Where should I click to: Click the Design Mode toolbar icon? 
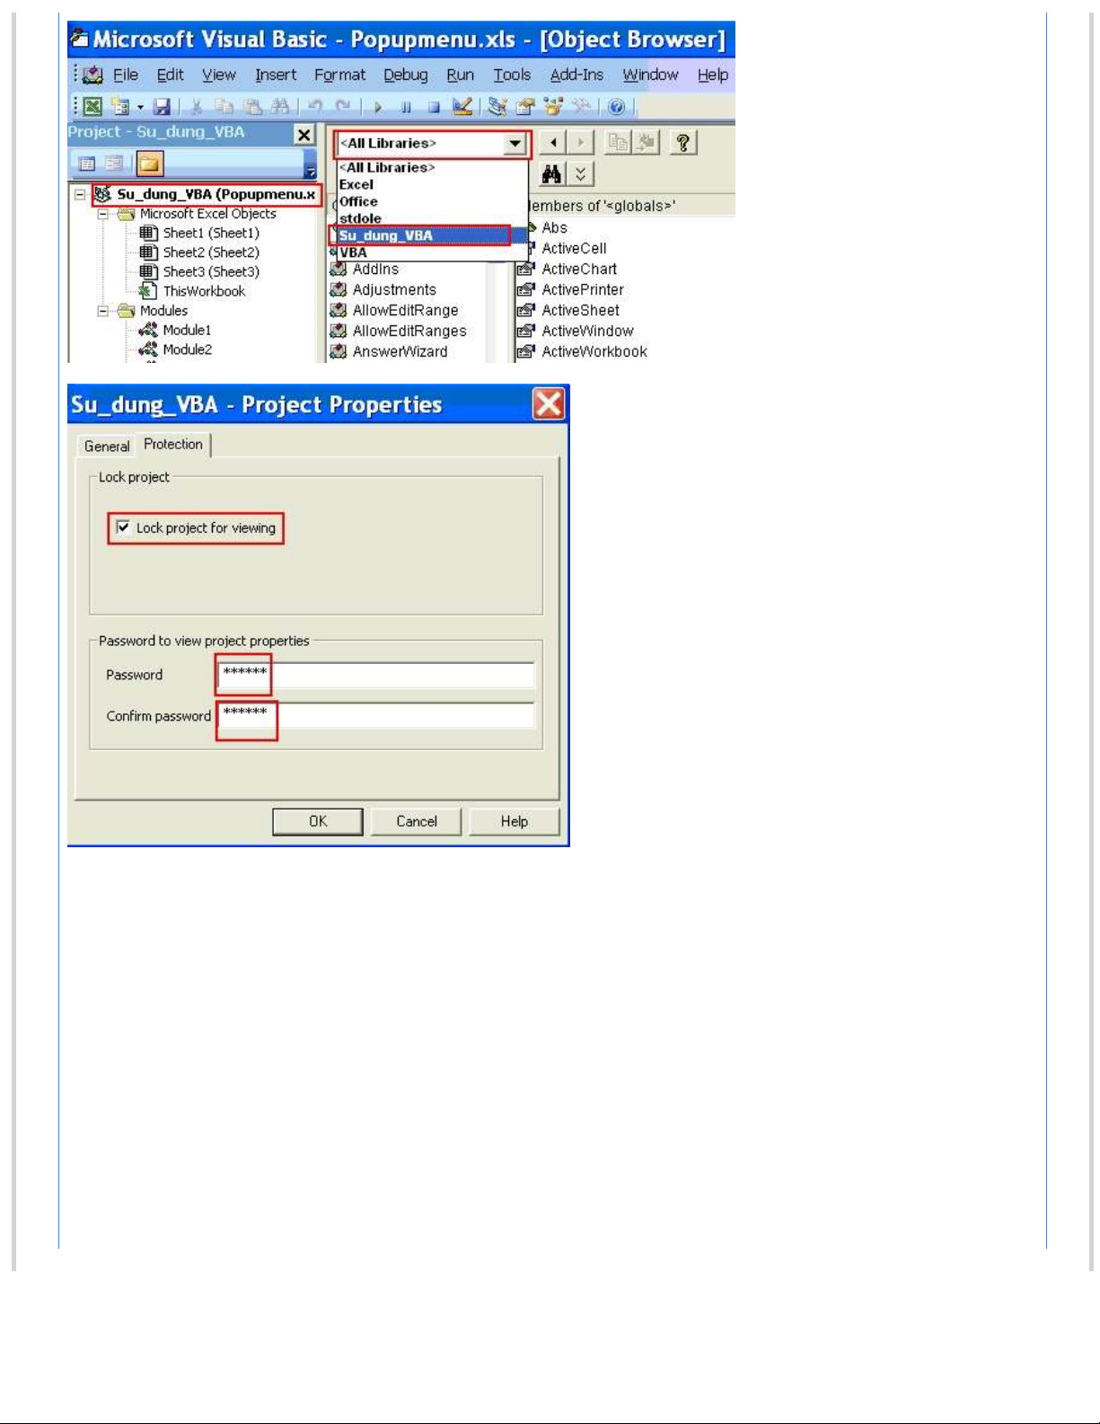[x=462, y=107]
